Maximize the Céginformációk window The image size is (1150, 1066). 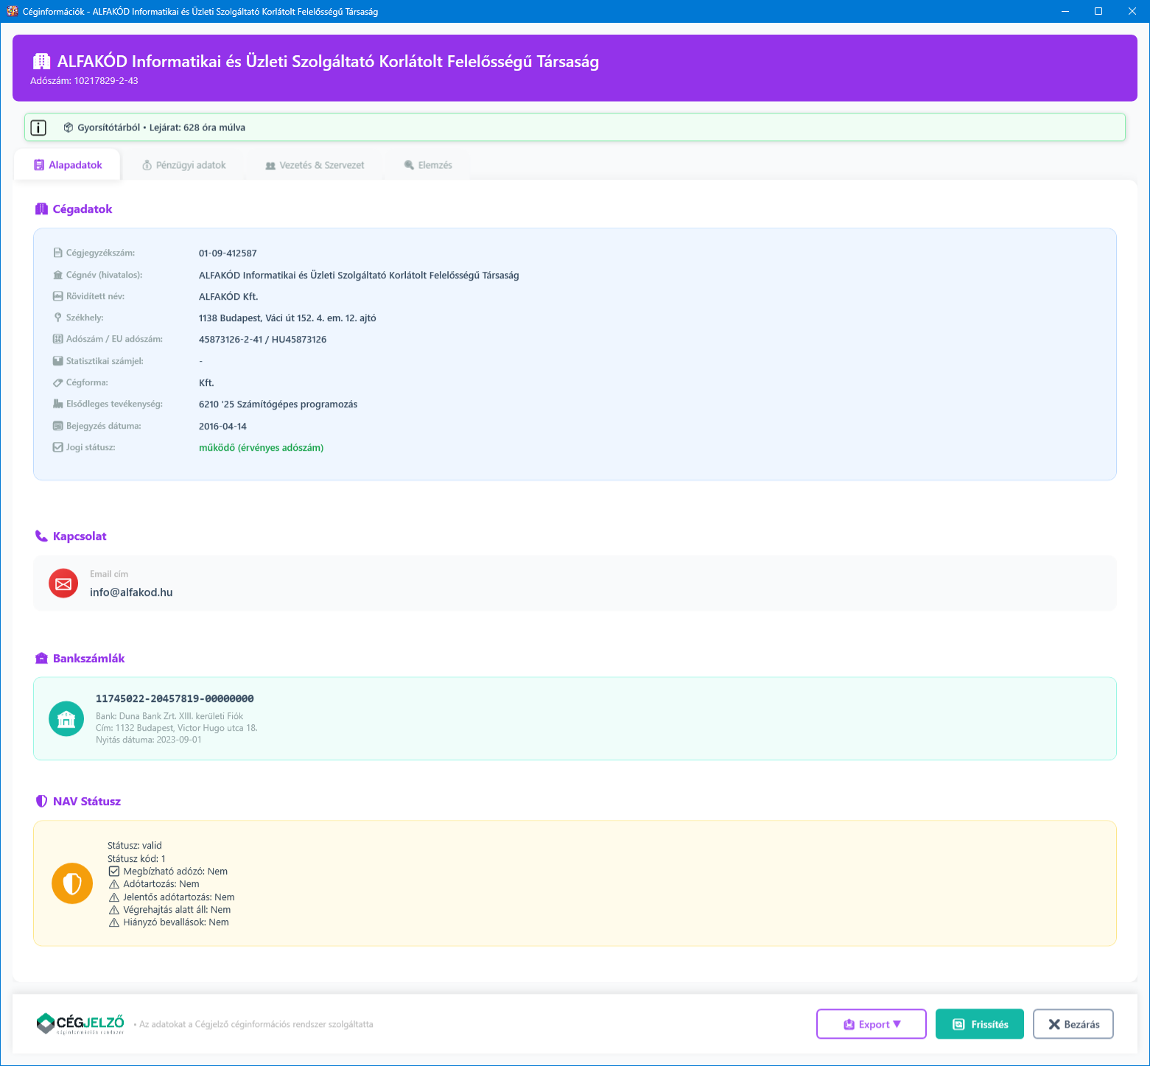click(1098, 11)
